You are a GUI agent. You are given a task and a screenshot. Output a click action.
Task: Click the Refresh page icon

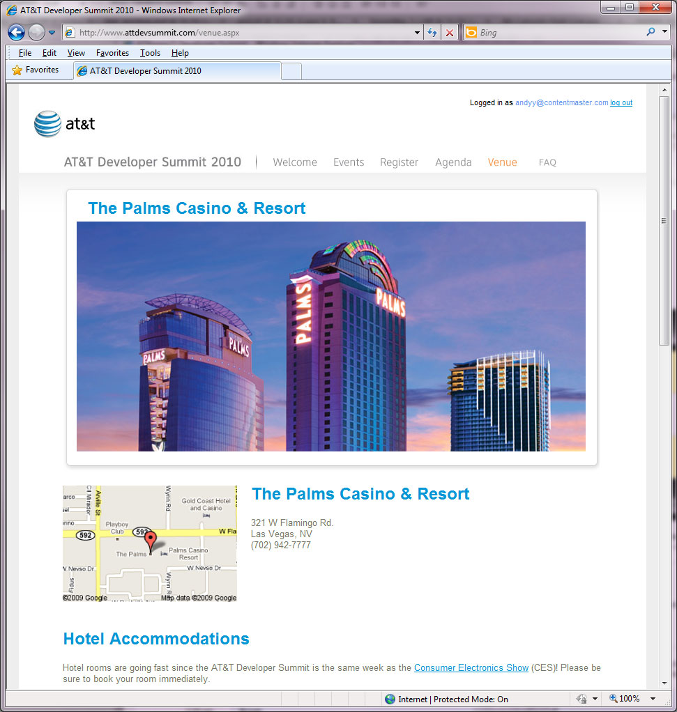click(x=432, y=33)
